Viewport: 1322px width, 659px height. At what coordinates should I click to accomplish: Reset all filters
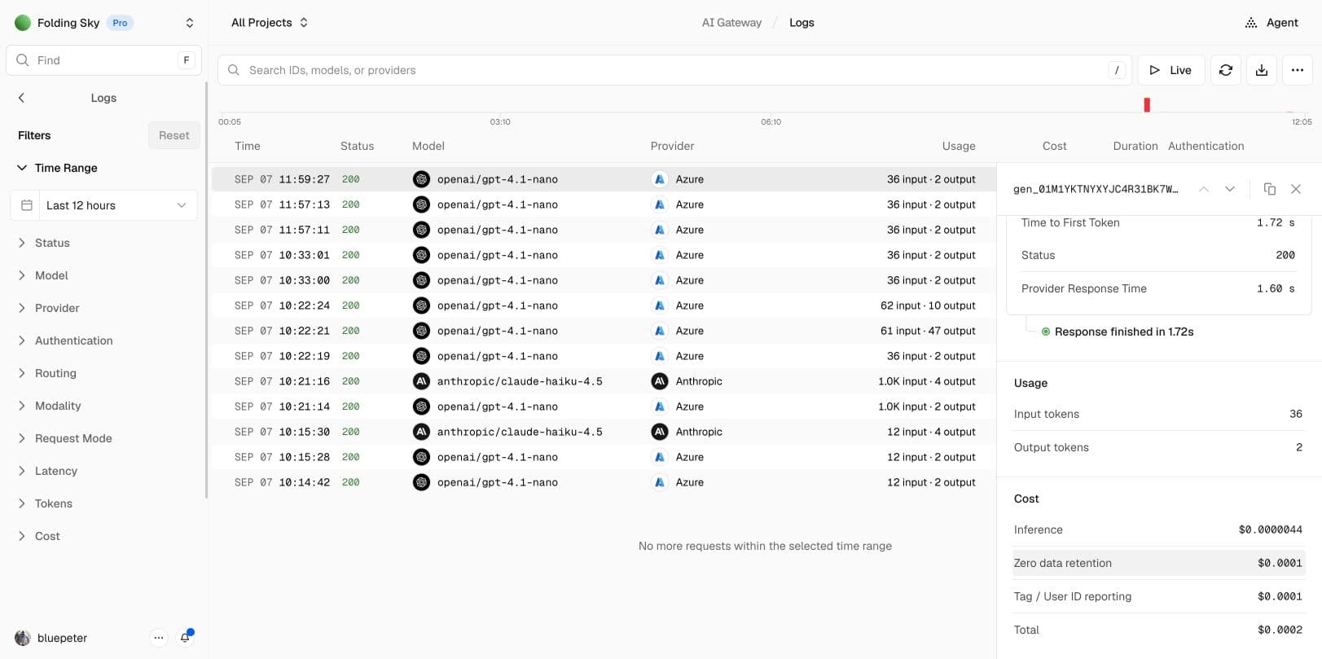click(173, 135)
